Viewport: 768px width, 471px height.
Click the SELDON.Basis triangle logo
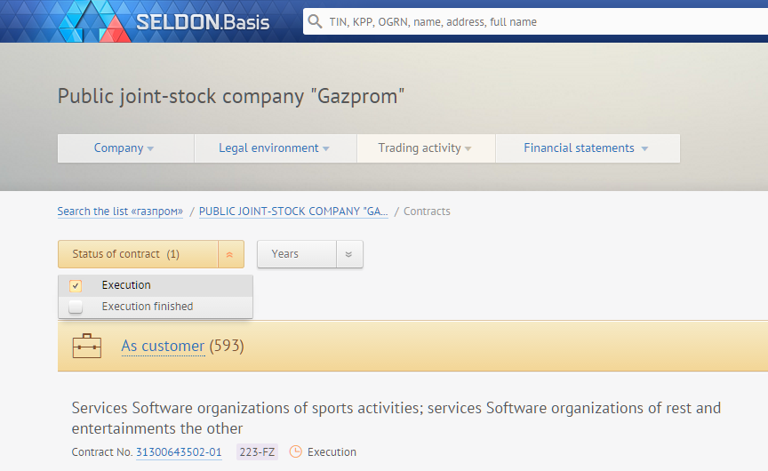click(95, 21)
